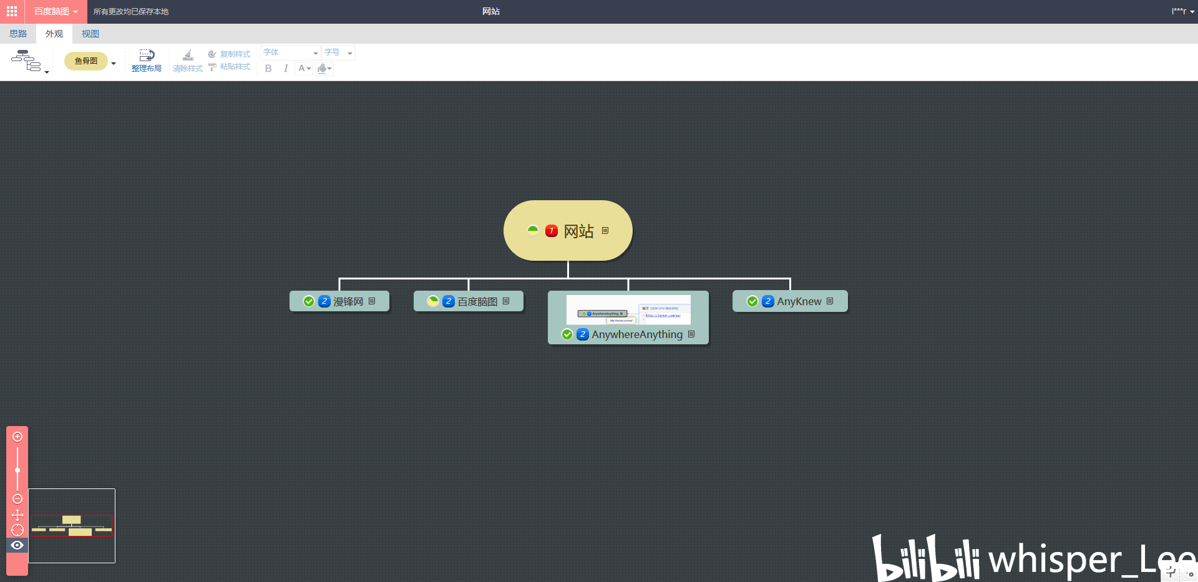Switch to the 思路 tab
This screenshot has height=582, width=1198.
tap(18, 34)
